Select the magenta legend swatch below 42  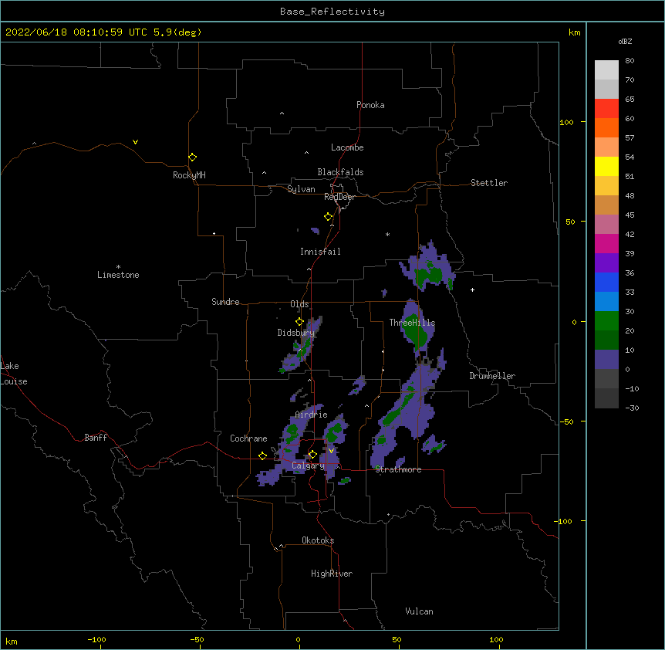(x=606, y=243)
